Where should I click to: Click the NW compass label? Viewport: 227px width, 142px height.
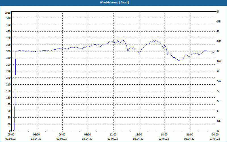[219, 61]
